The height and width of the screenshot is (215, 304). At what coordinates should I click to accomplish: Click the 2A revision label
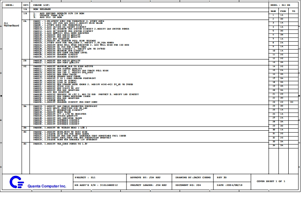click(25, 21)
